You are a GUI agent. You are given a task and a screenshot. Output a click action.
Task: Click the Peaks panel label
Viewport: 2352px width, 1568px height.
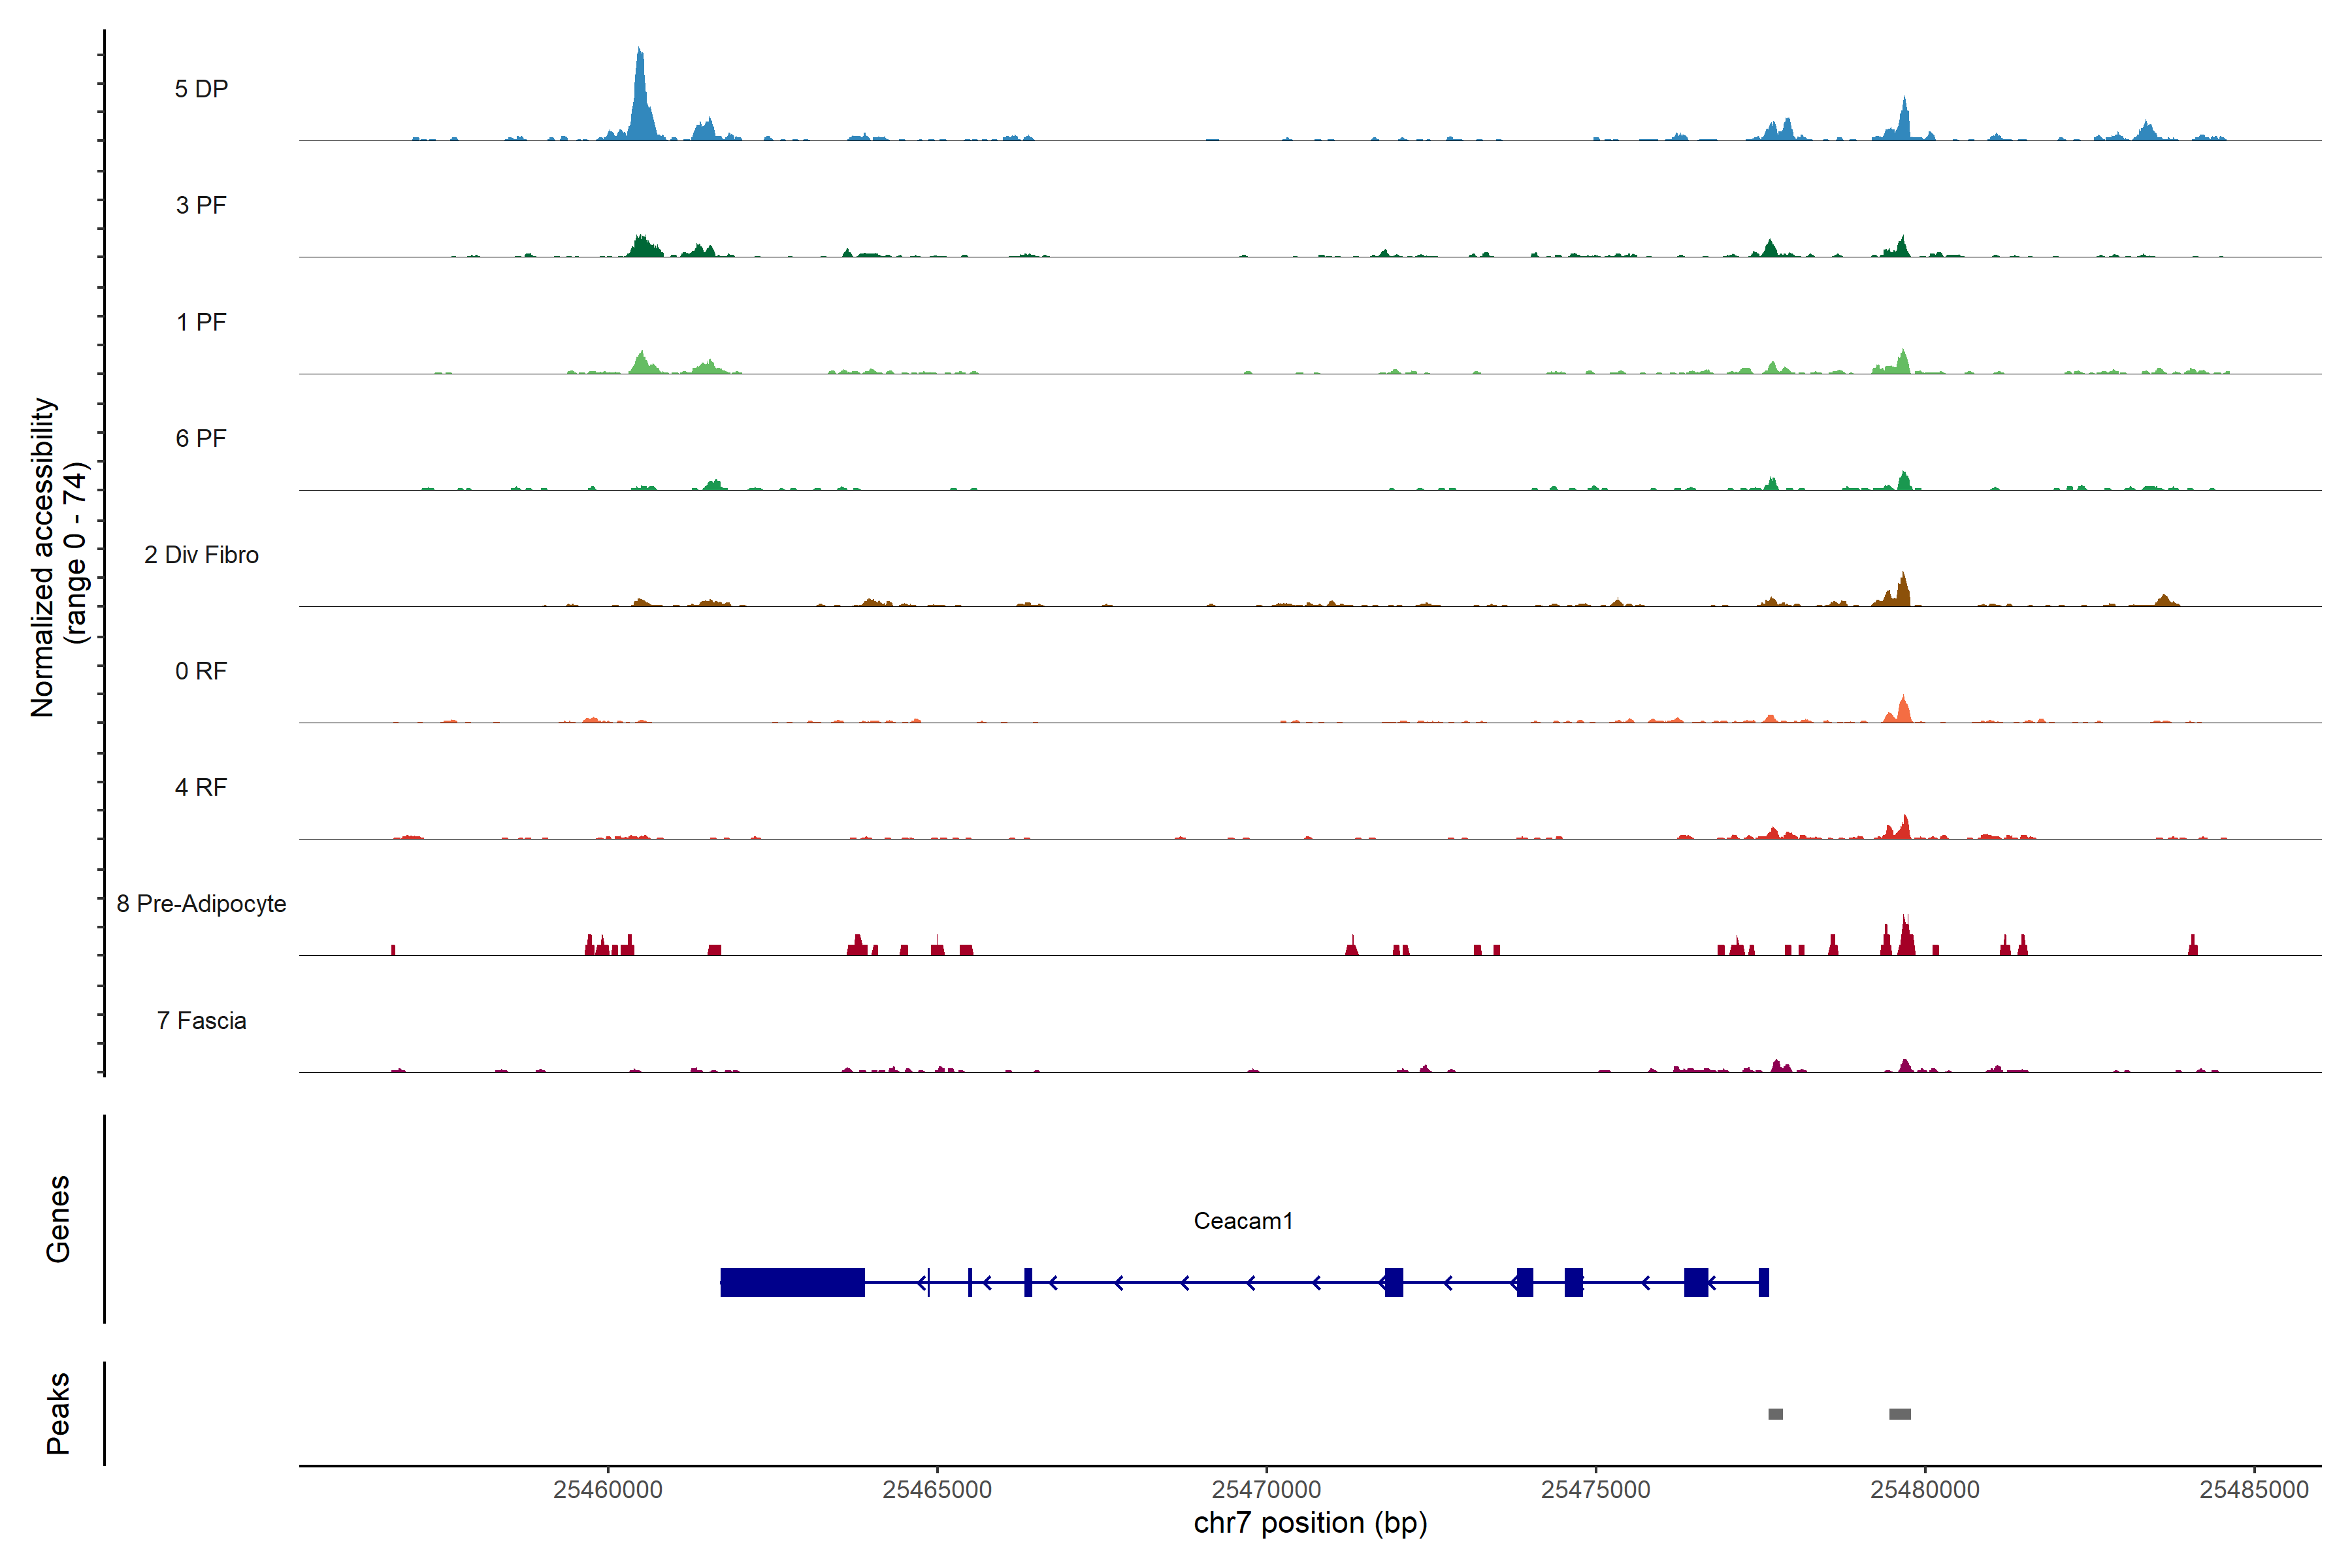[x=58, y=1413]
